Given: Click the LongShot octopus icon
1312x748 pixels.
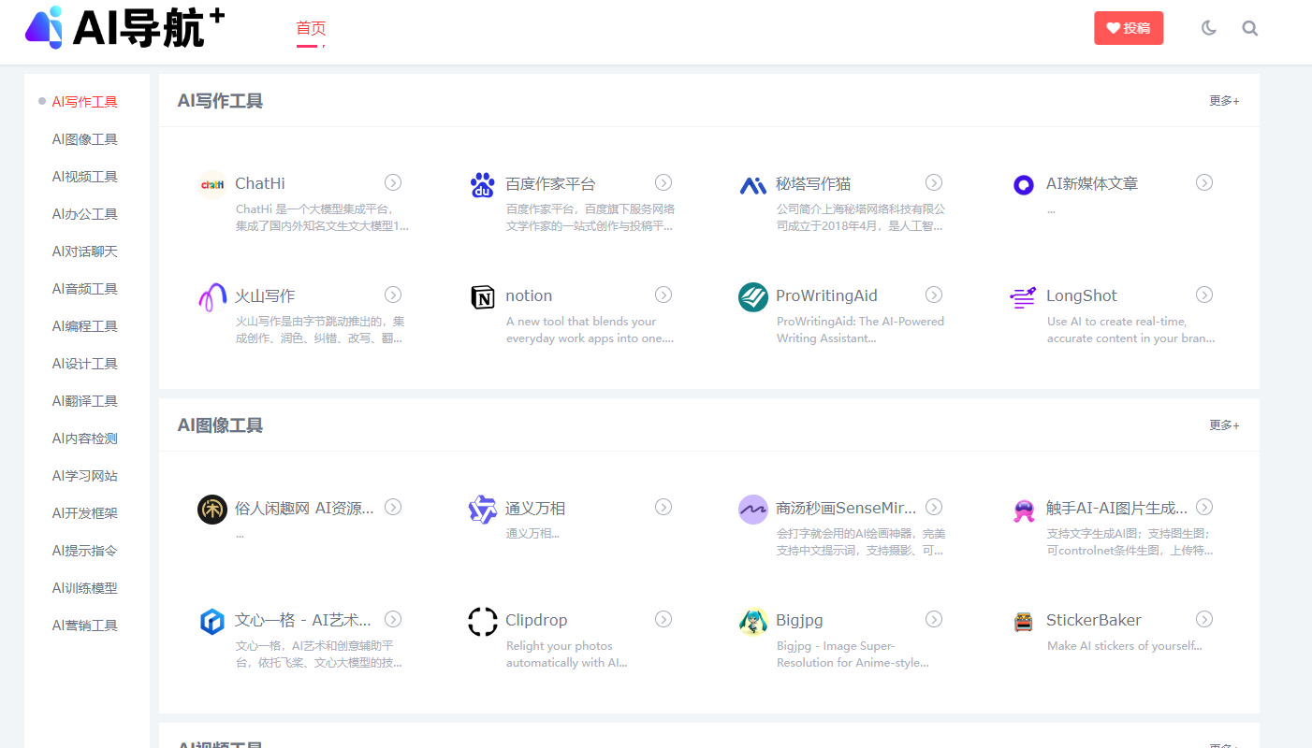Looking at the screenshot, I should [x=1023, y=296].
